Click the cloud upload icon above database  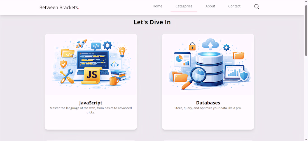(x=210, y=44)
